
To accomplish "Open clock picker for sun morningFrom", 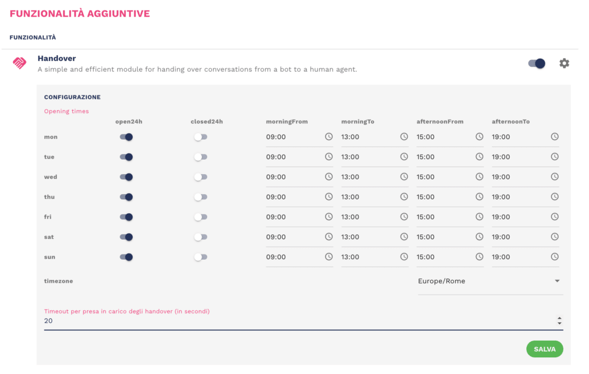I will click(x=328, y=257).
